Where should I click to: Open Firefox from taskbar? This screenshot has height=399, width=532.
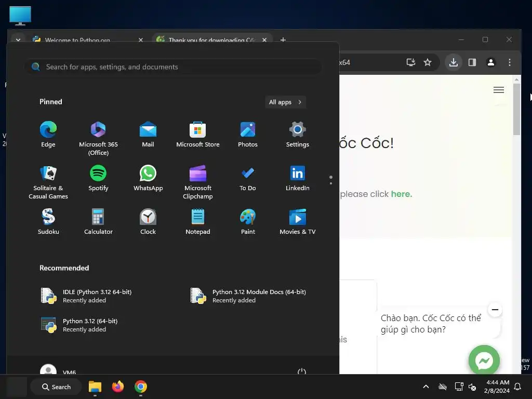[x=118, y=387]
